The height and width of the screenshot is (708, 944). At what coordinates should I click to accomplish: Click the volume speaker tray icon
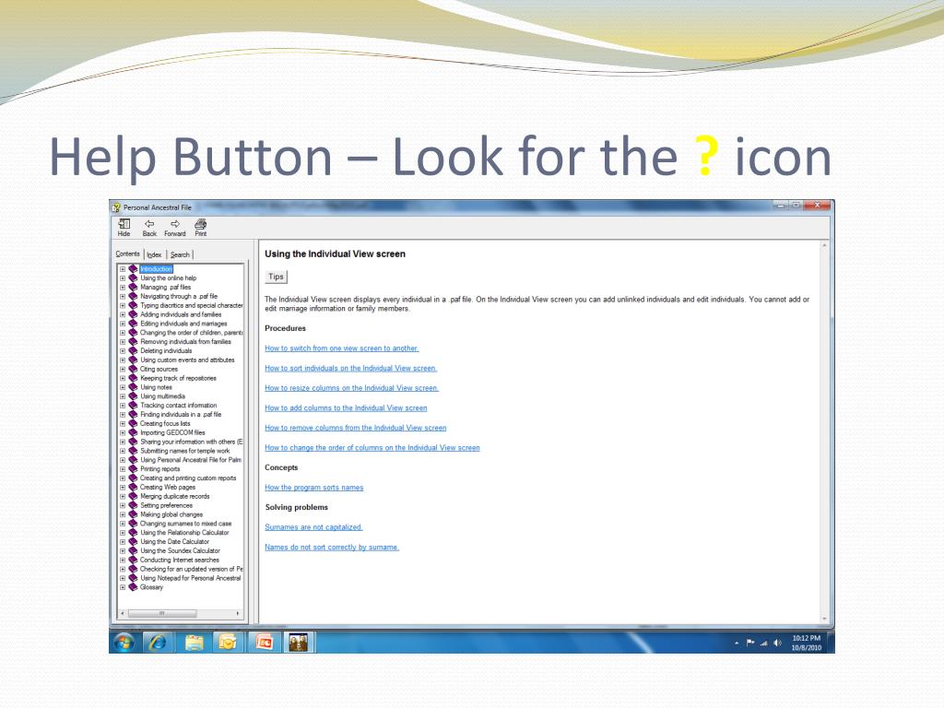tap(777, 643)
